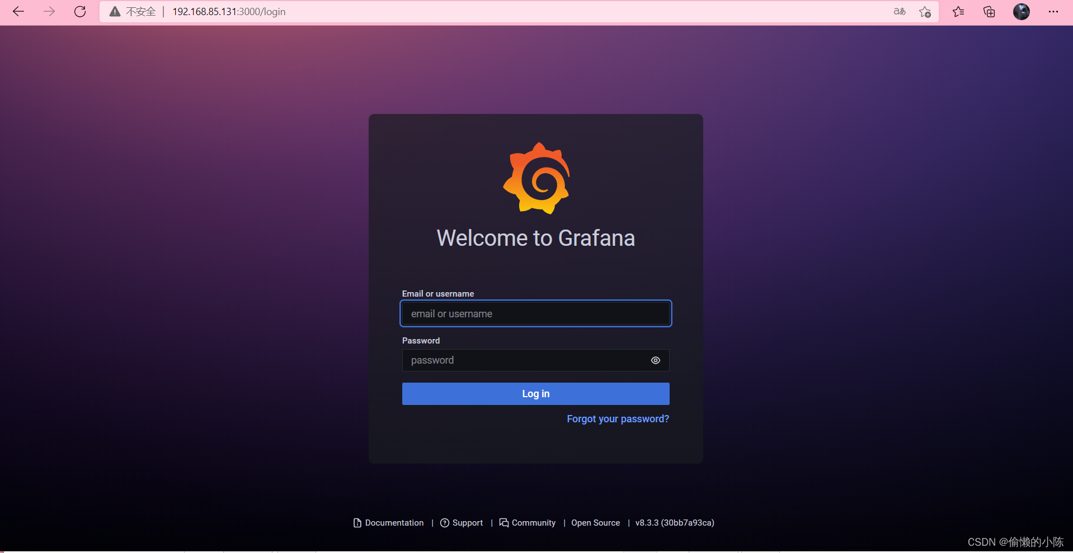This screenshot has width=1073, height=553.
Task: Click the Password label
Action: pyautogui.click(x=421, y=341)
